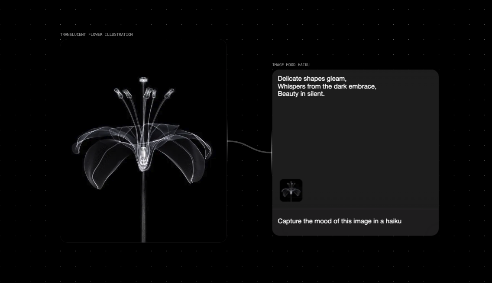Click the output handle on the flower image node
Image resolution: width=492 pixels, height=283 pixels.
coord(227,141)
